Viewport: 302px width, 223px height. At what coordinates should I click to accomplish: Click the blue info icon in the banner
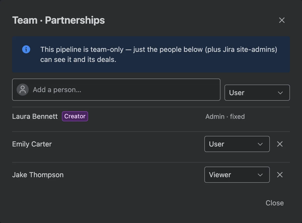click(26, 49)
